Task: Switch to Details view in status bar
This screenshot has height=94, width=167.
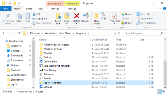Action: 159,91
